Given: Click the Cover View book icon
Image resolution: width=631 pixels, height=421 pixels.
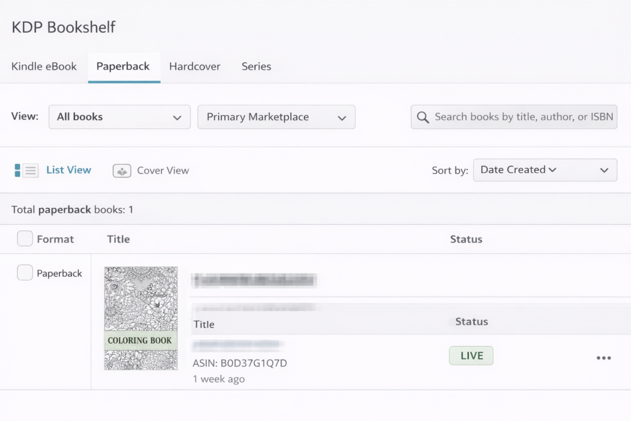Looking at the screenshot, I should 122,171.
